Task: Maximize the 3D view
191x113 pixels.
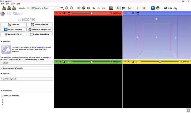Action: pos(138,13)
